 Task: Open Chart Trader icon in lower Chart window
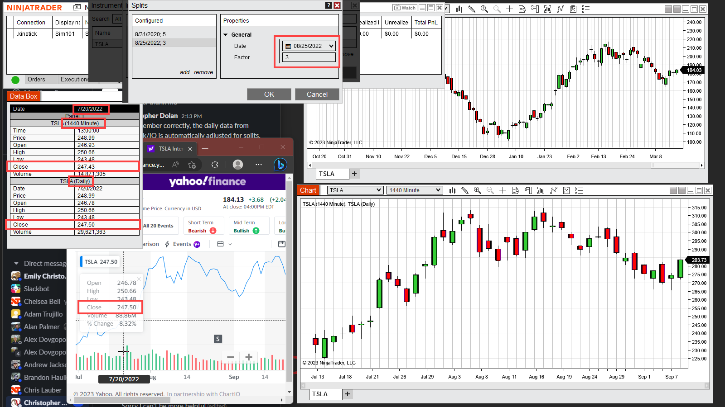(x=528, y=190)
